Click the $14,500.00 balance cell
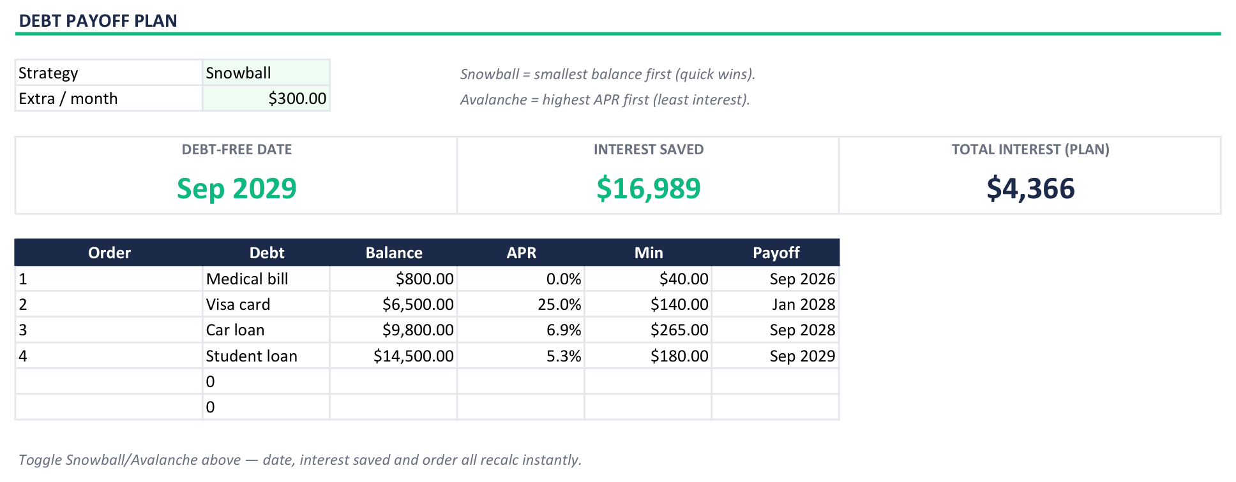This screenshot has height=482, width=1236. click(x=393, y=356)
